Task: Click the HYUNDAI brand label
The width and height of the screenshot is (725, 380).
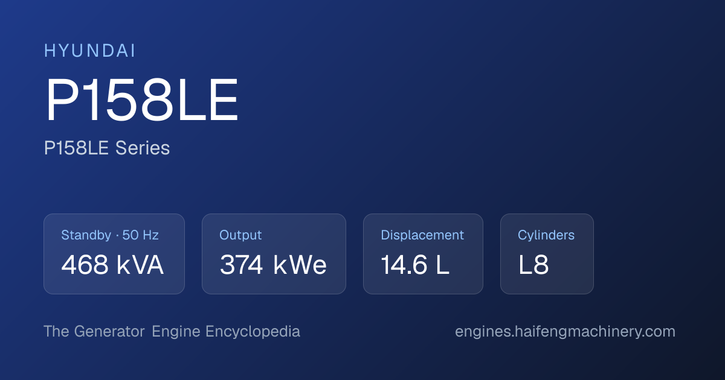Action: 90,51
